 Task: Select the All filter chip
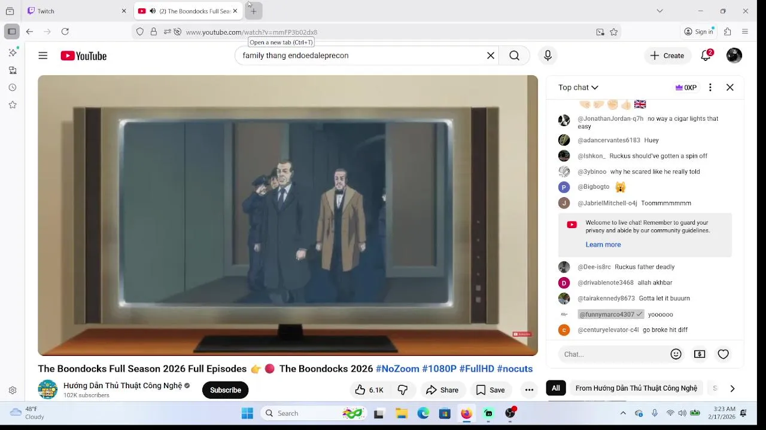556,388
